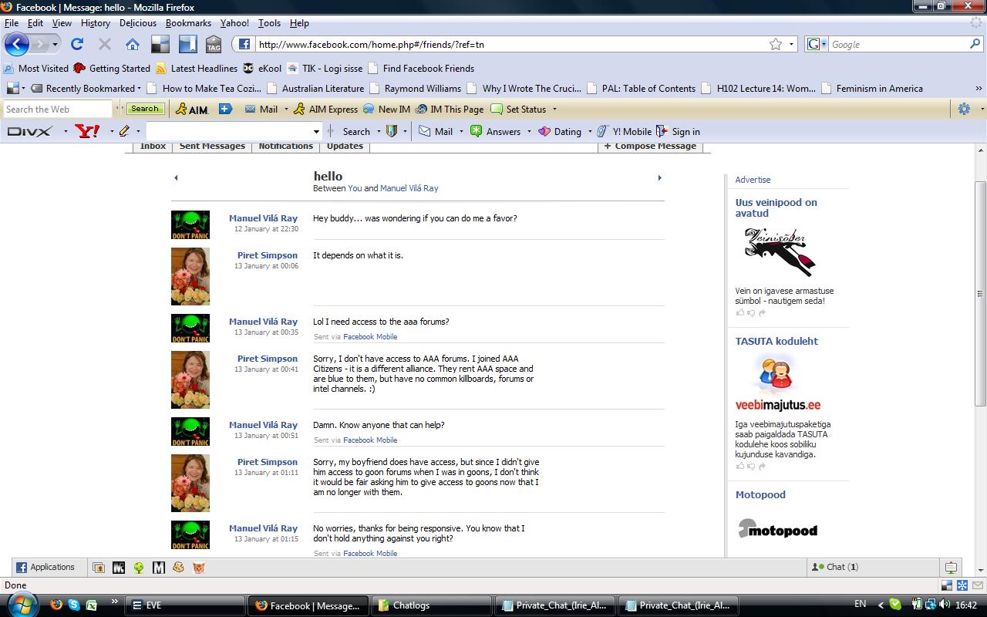Open the Set Status dropdown
Viewport: 987px width, 617px height.
pyautogui.click(x=554, y=110)
